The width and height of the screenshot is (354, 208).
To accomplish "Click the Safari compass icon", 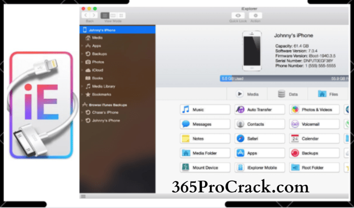I will [240, 139].
